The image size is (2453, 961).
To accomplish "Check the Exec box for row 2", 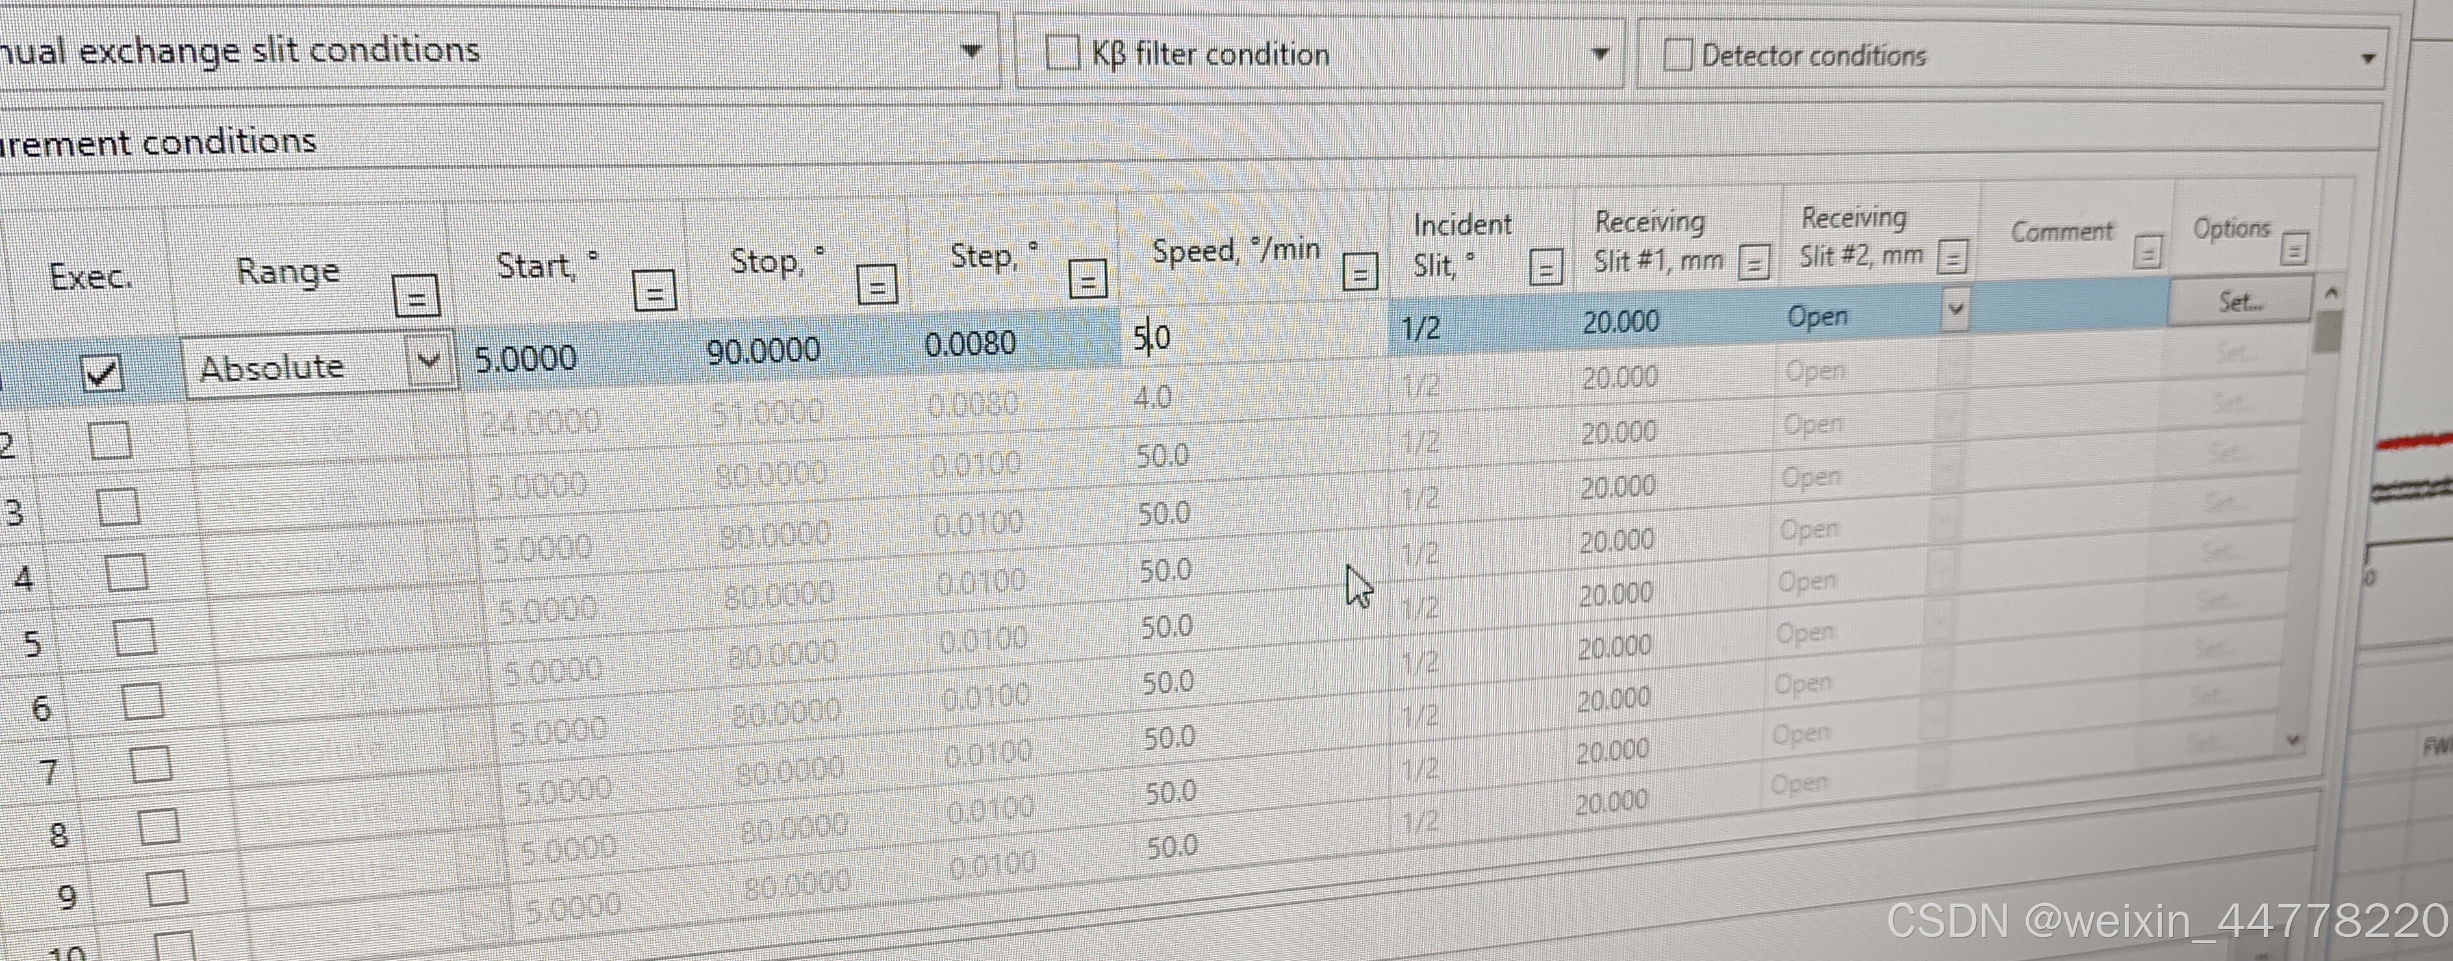I will (110, 442).
